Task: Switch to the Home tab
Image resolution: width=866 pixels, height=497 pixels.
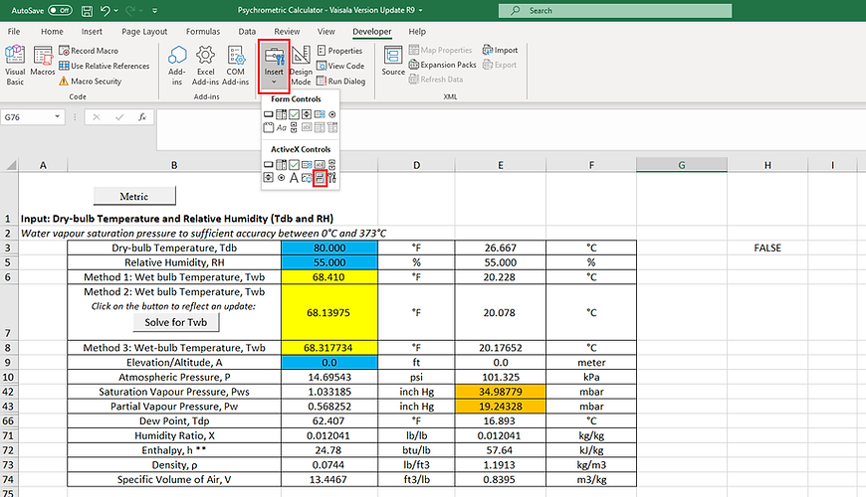Action: click(x=52, y=32)
